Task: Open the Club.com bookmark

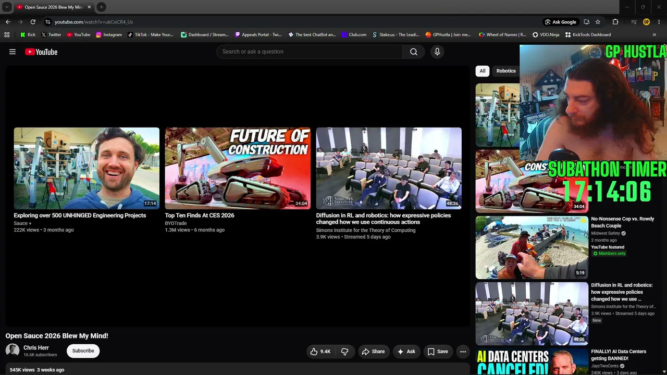Action: (354, 35)
